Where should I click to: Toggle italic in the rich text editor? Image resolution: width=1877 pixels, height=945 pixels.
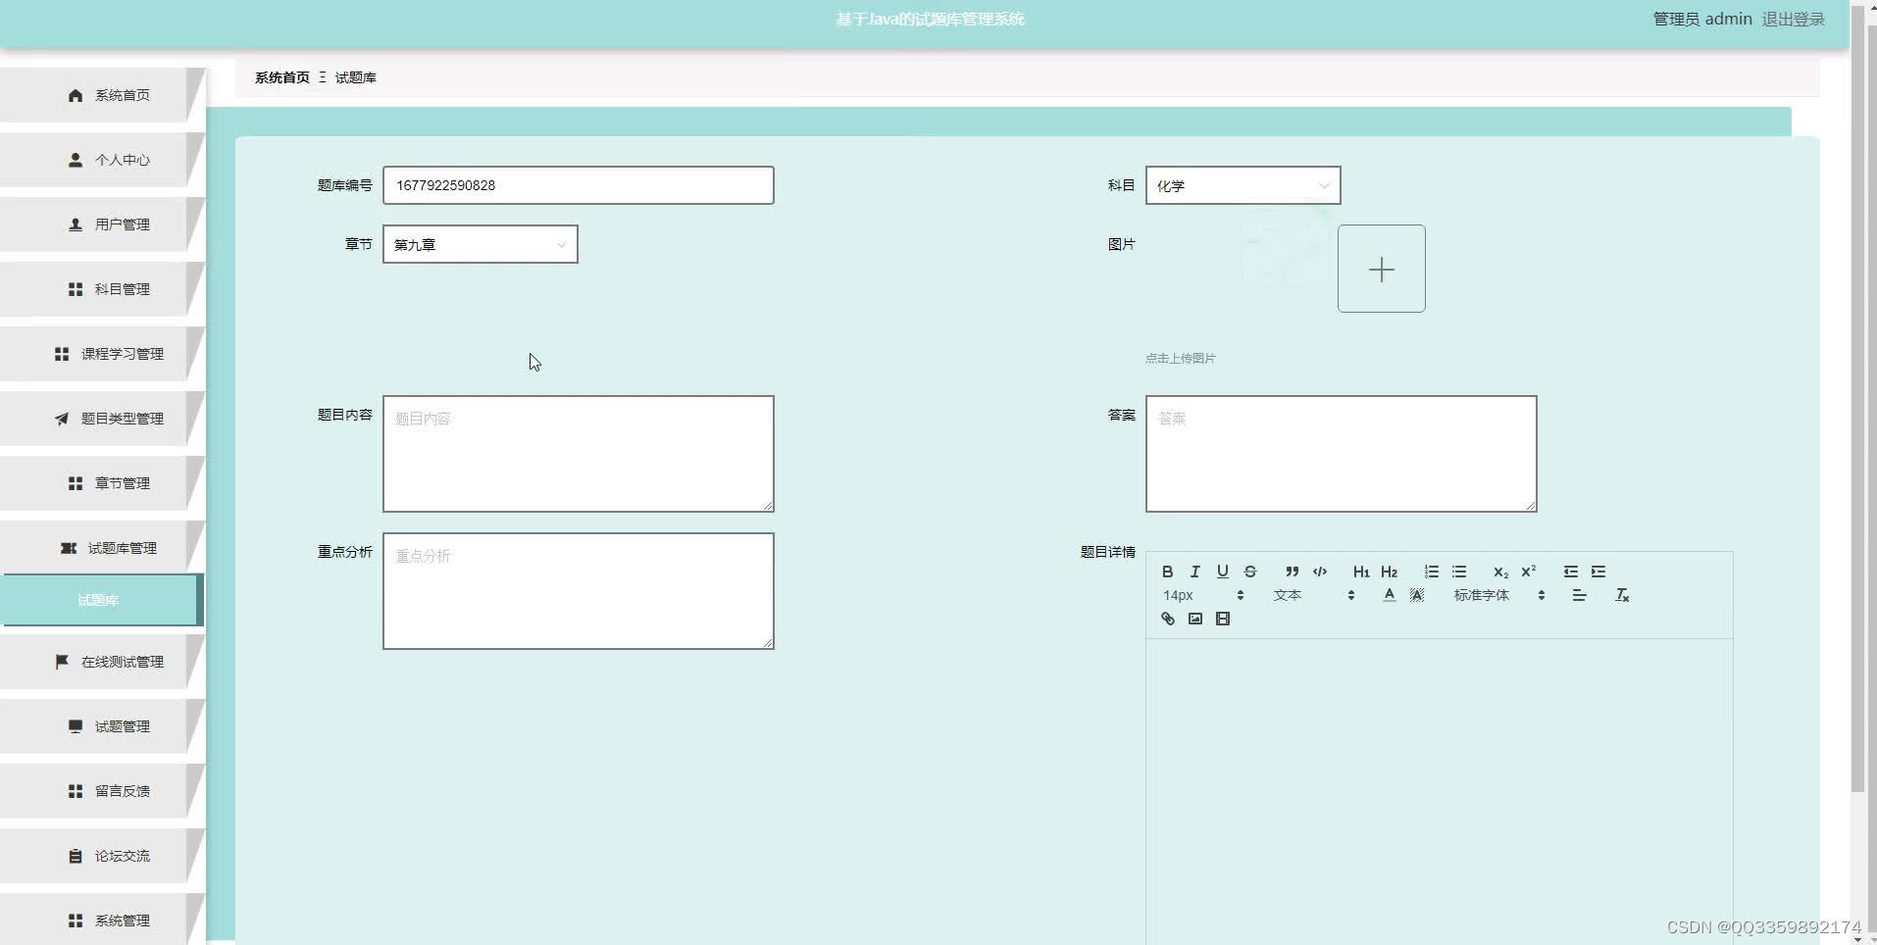point(1194,572)
